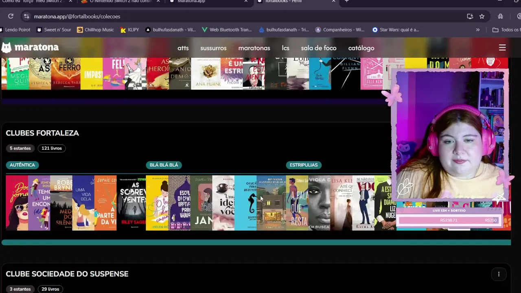Show more bookmarks chevron
The height and width of the screenshot is (293, 521).
pos(478,30)
